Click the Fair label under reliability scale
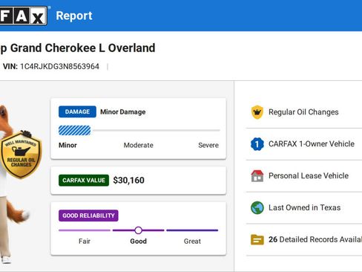Screen dimensions: 362x272 point(85,242)
